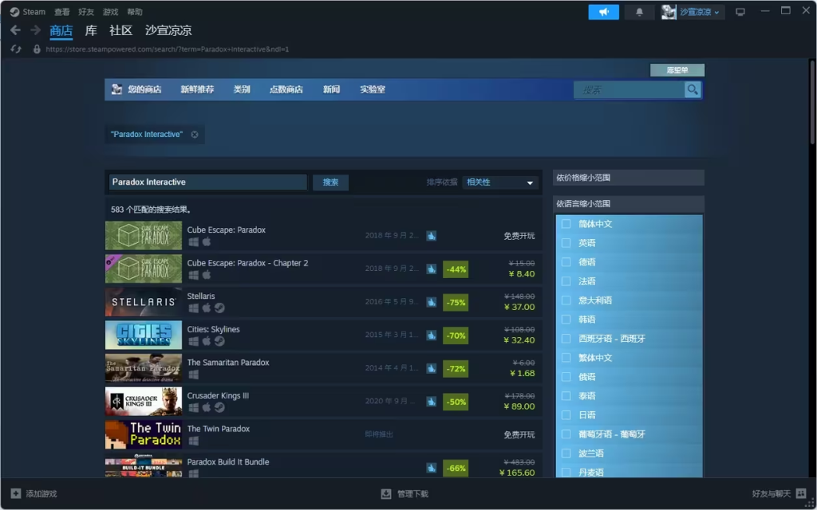Screen dimensions: 817x510
Task: Open the 好友 menu
Action: (x=86, y=12)
